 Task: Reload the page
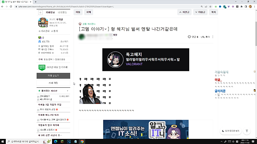(x=11, y=6)
